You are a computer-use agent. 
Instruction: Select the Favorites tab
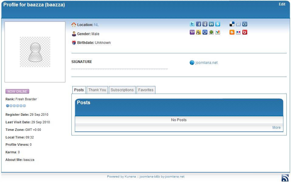click(x=146, y=90)
